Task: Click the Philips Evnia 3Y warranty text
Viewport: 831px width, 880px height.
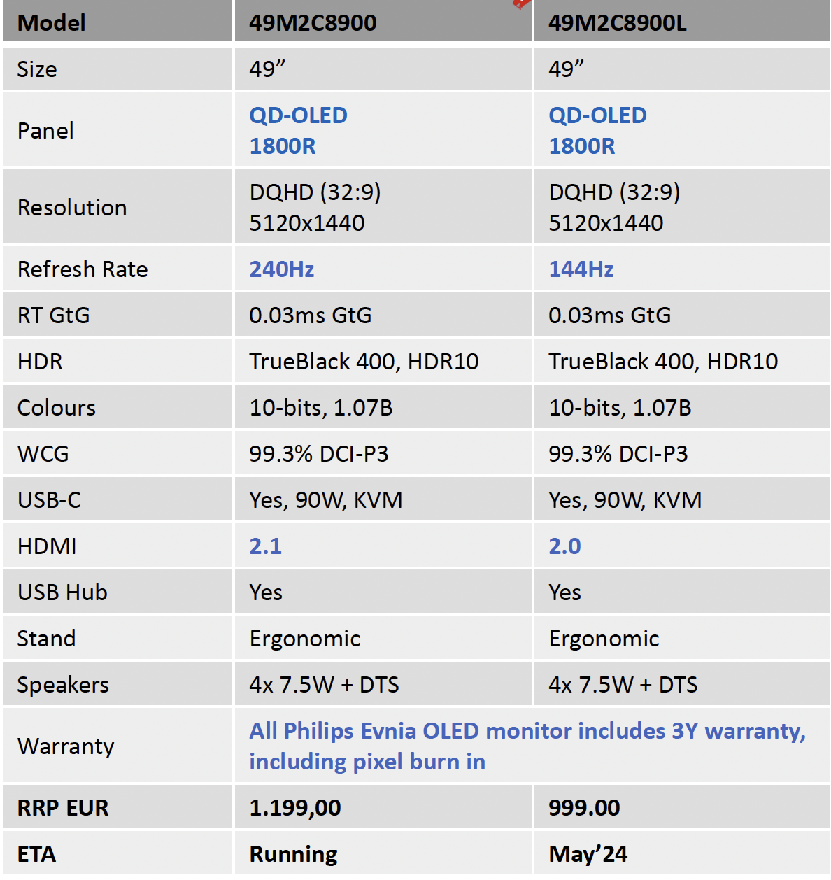Action: [527, 746]
